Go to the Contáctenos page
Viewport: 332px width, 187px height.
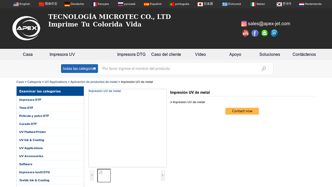(304, 54)
